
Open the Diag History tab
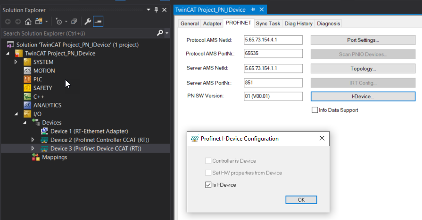pyautogui.click(x=298, y=24)
